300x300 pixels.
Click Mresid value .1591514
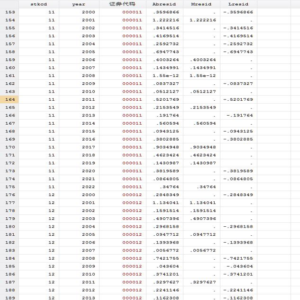pyautogui.click(x=203, y=211)
